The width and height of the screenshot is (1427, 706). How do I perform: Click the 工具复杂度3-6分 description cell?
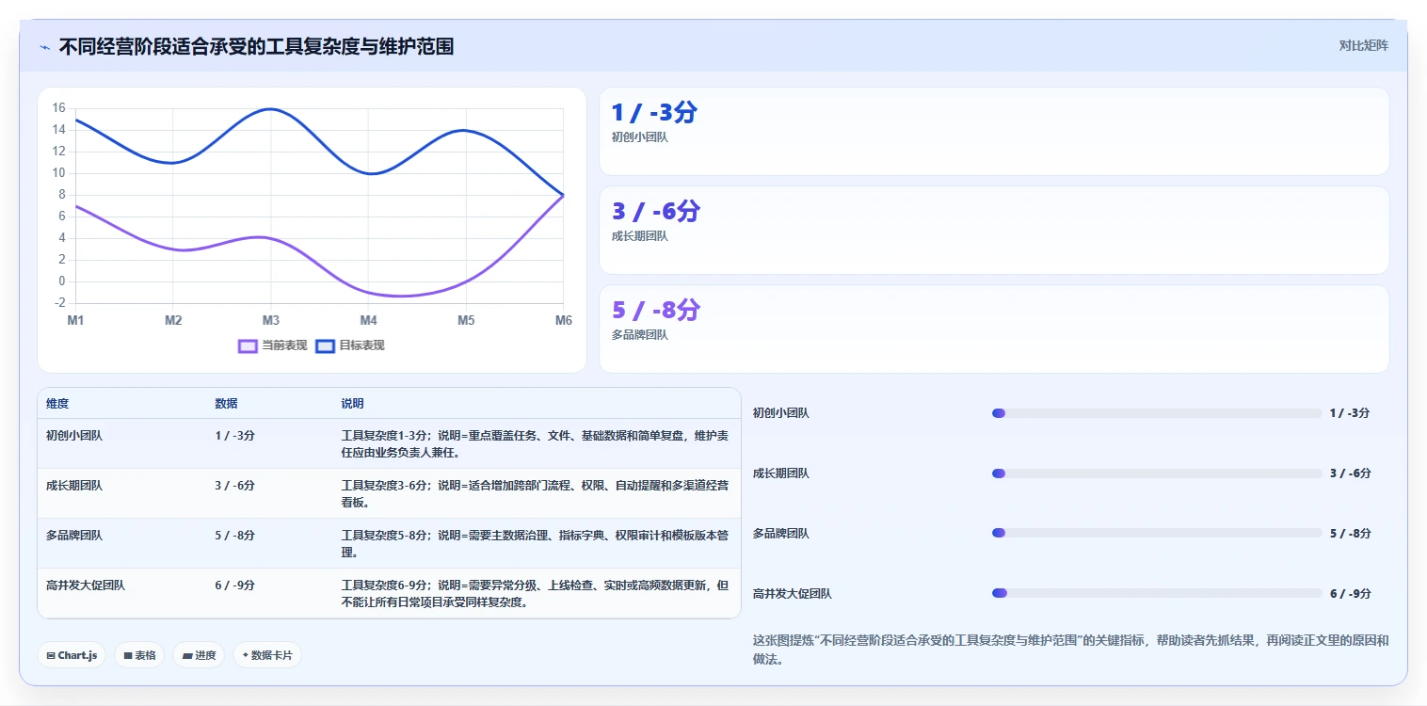(x=535, y=494)
